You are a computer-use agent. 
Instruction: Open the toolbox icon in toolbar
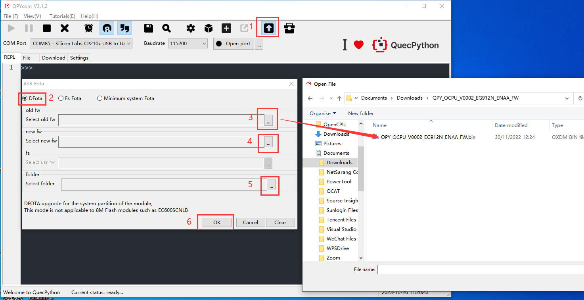click(x=289, y=28)
